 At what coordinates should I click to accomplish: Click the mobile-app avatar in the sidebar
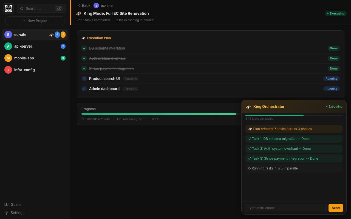[8, 58]
